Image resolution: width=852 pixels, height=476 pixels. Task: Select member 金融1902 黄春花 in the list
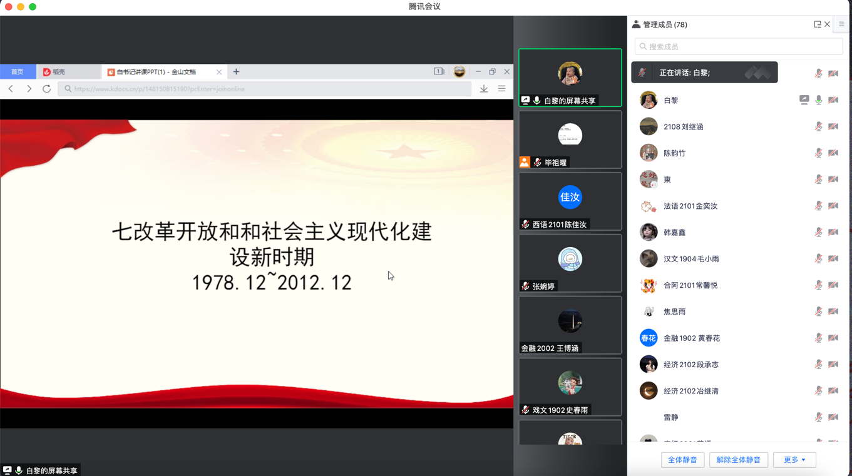[691, 338]
